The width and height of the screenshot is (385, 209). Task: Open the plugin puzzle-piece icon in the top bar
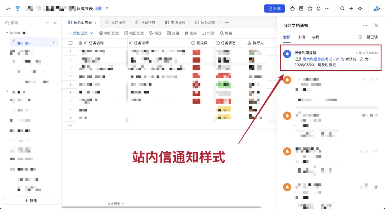[x=310, y=9]
